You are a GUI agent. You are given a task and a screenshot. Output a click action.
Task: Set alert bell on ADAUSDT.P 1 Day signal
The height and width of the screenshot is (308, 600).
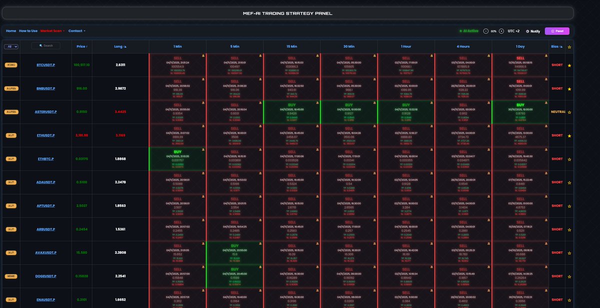(x=546, y=173)
